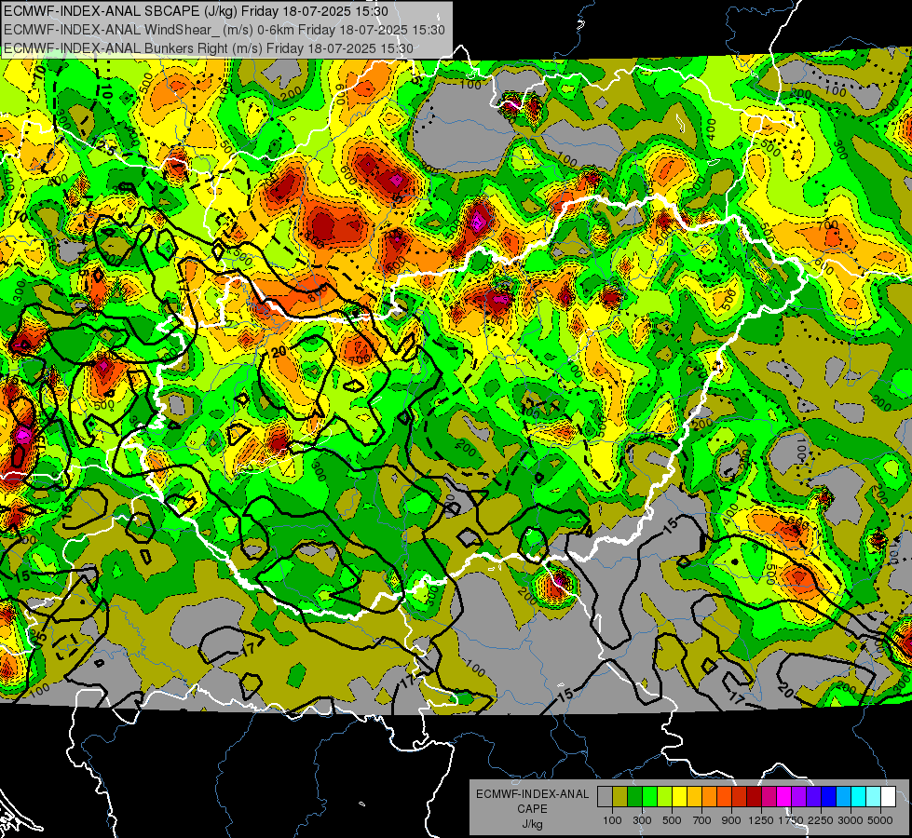Screen dimensions: 912x838
Task: Click the white legend swatch
Action: pyautogui.click(x=888, y=797)
